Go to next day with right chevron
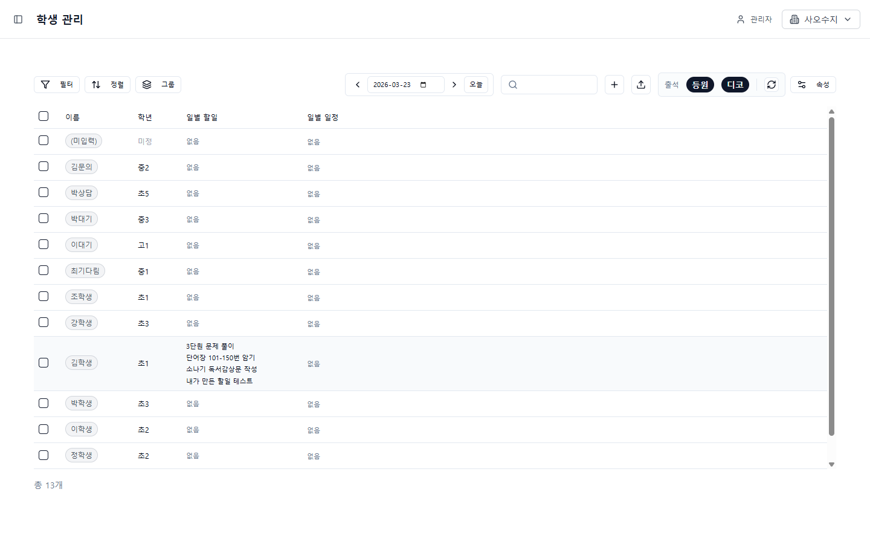The image size is (870, 544). [454, 85]
